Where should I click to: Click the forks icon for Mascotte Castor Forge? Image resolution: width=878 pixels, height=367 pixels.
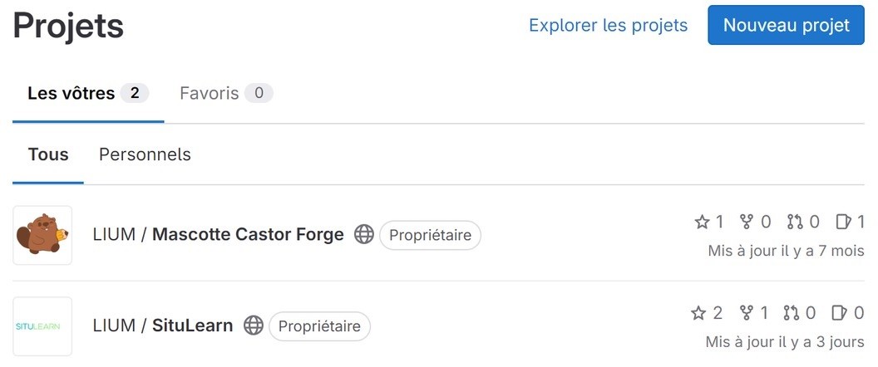pos(747,222)
